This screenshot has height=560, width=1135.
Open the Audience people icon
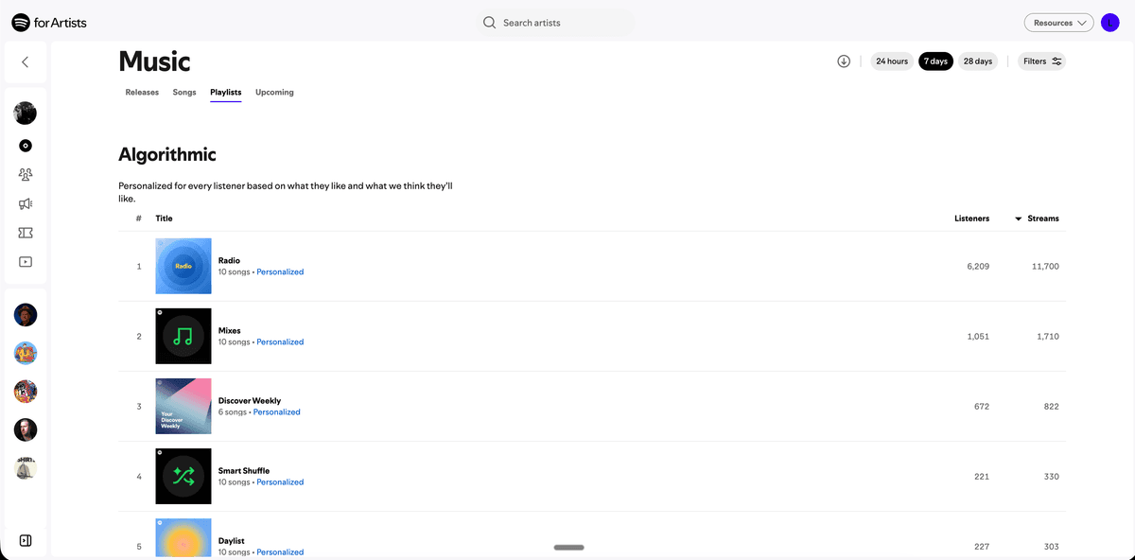pos(26,175)
